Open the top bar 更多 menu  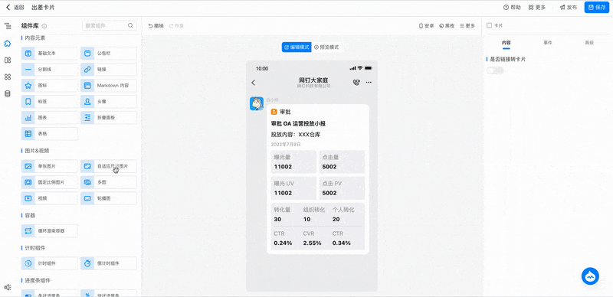[537, 8]
